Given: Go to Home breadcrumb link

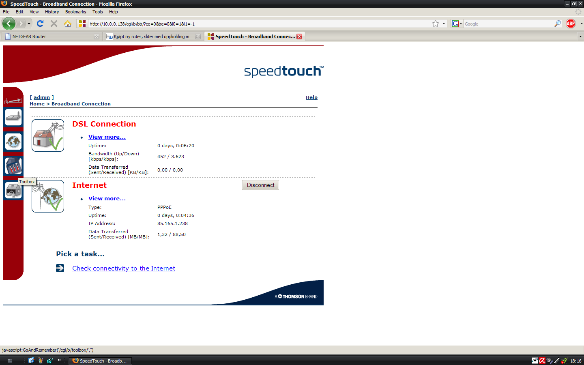Looking at the screenshot, I should 37,104.
